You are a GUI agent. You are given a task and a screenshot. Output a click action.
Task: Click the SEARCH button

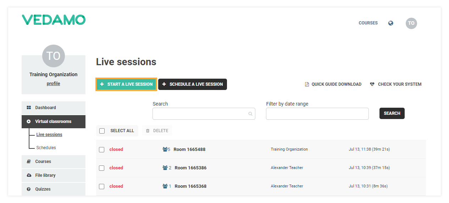tap(392, 113)
